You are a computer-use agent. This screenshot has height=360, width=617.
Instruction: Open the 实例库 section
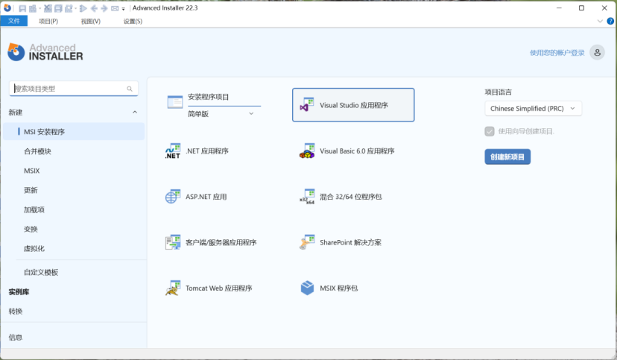click(19, 292)
